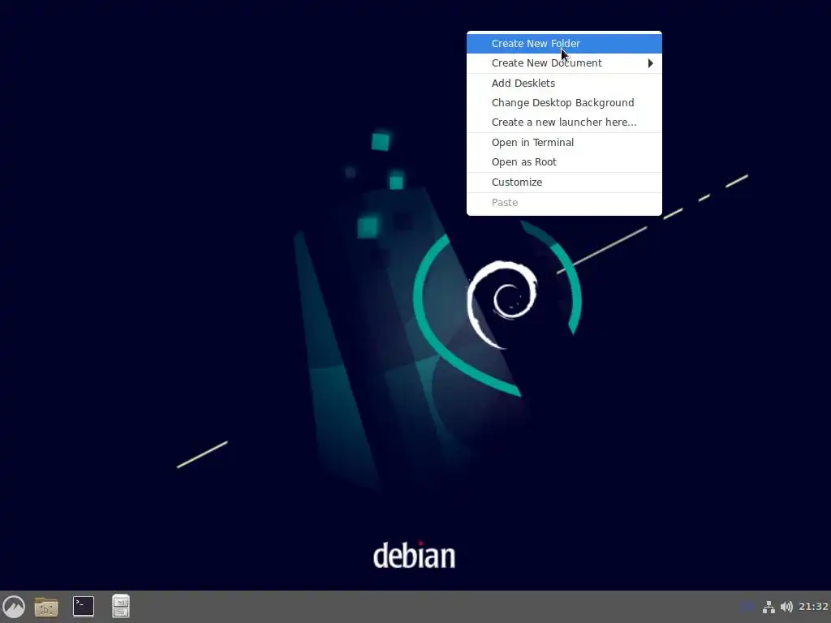This screenshot has height=623, width=831.
Task: Click Create a new launcher here...
Action: (564, 122)
